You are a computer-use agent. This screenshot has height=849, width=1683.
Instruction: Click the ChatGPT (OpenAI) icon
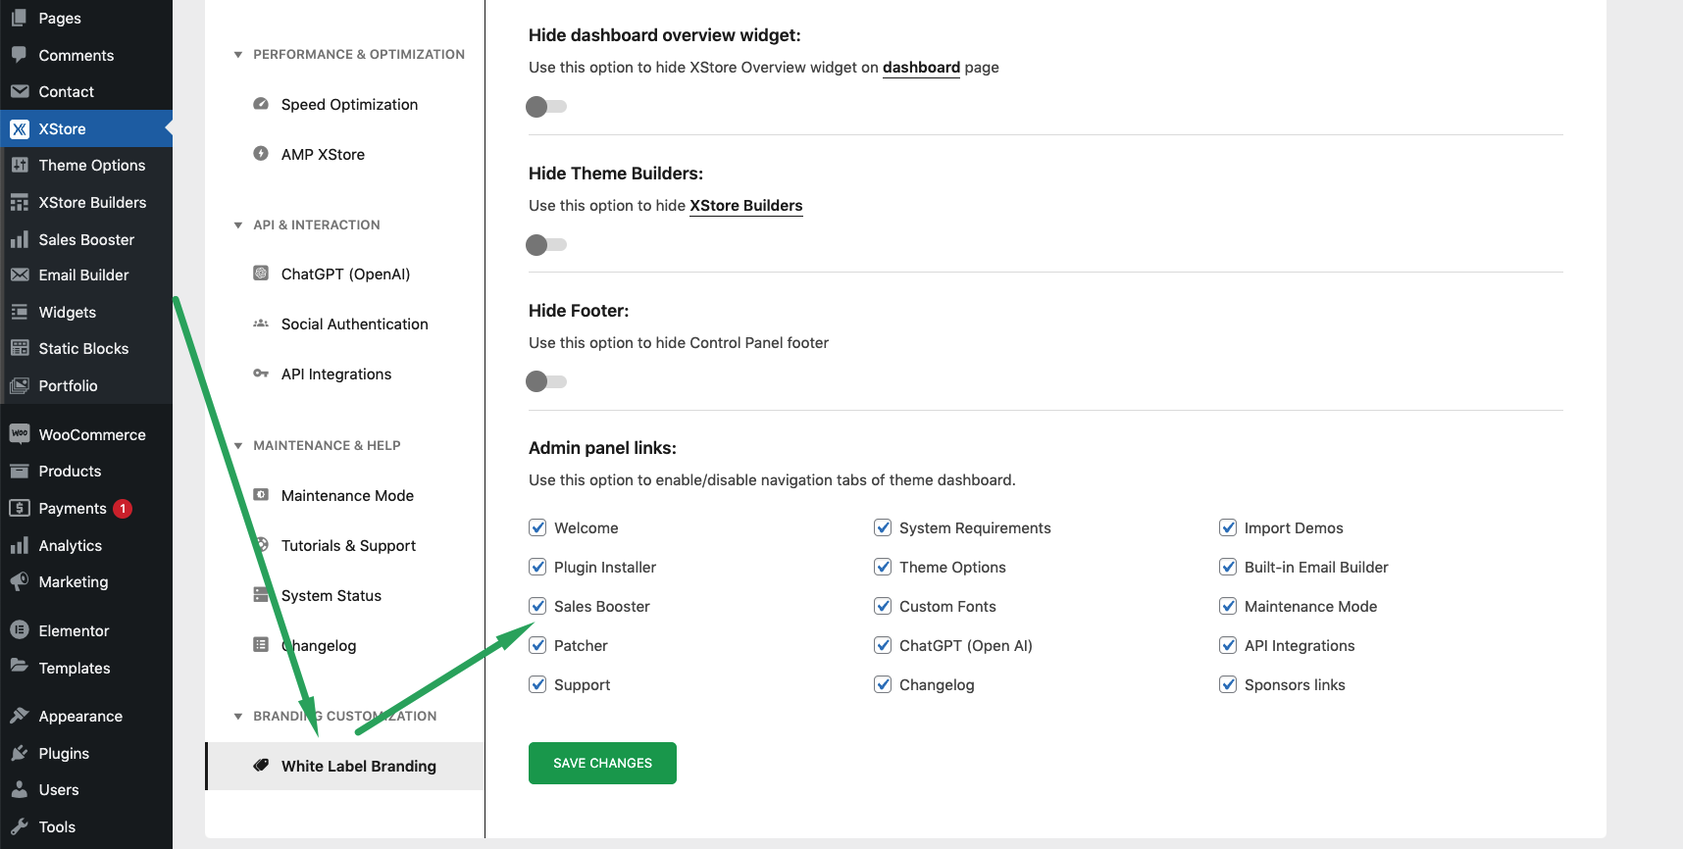click(x=261, y=274)
